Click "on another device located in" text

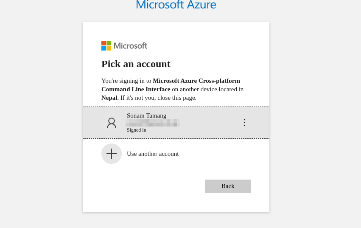pyautogui.click(x=207, y=89)
